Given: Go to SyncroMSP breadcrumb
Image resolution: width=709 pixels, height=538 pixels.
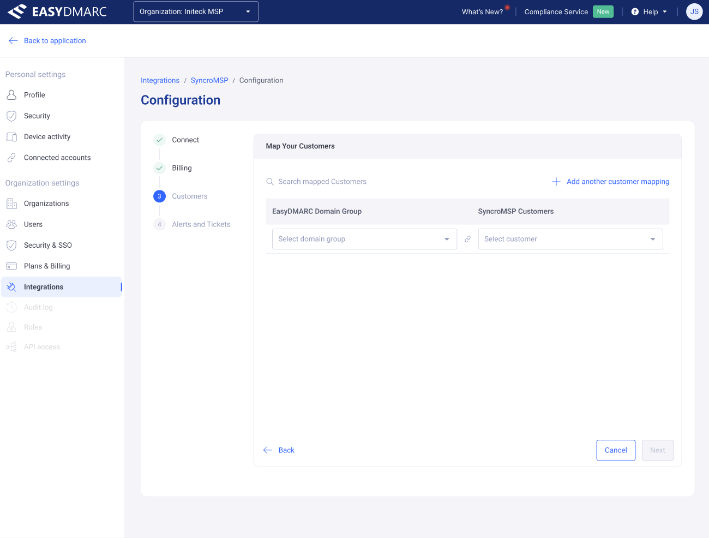Looking at the screenshot, I should pyautogui.click(x=209, y=80).
